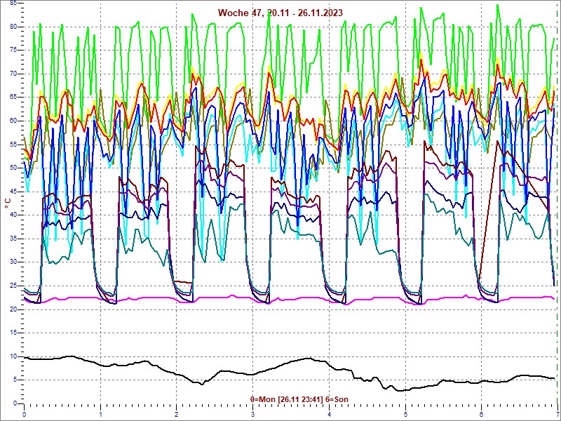This screenshot has height=421, width=561.
Task: Click the 10 label on the y-axis
Action: [13, 356]
